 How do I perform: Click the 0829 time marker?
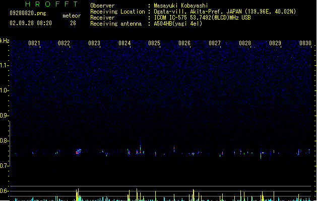[x=275, y=43]
